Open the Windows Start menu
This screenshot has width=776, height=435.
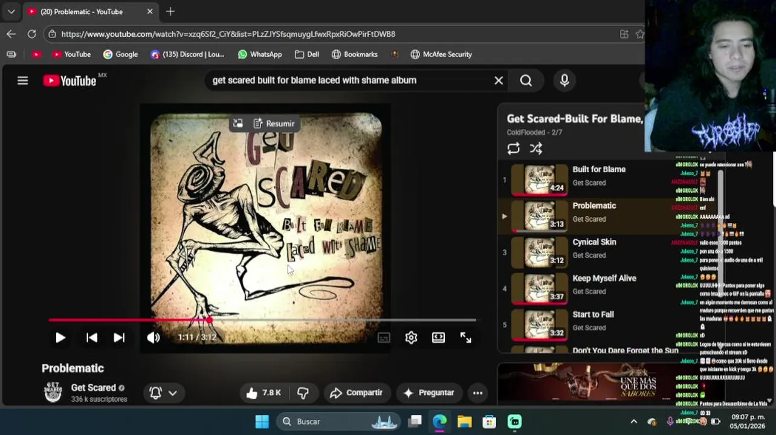click(x=262, y=422)
